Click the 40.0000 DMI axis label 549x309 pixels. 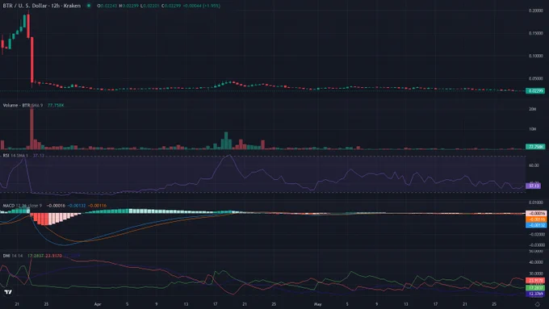(x=536, y=262)
